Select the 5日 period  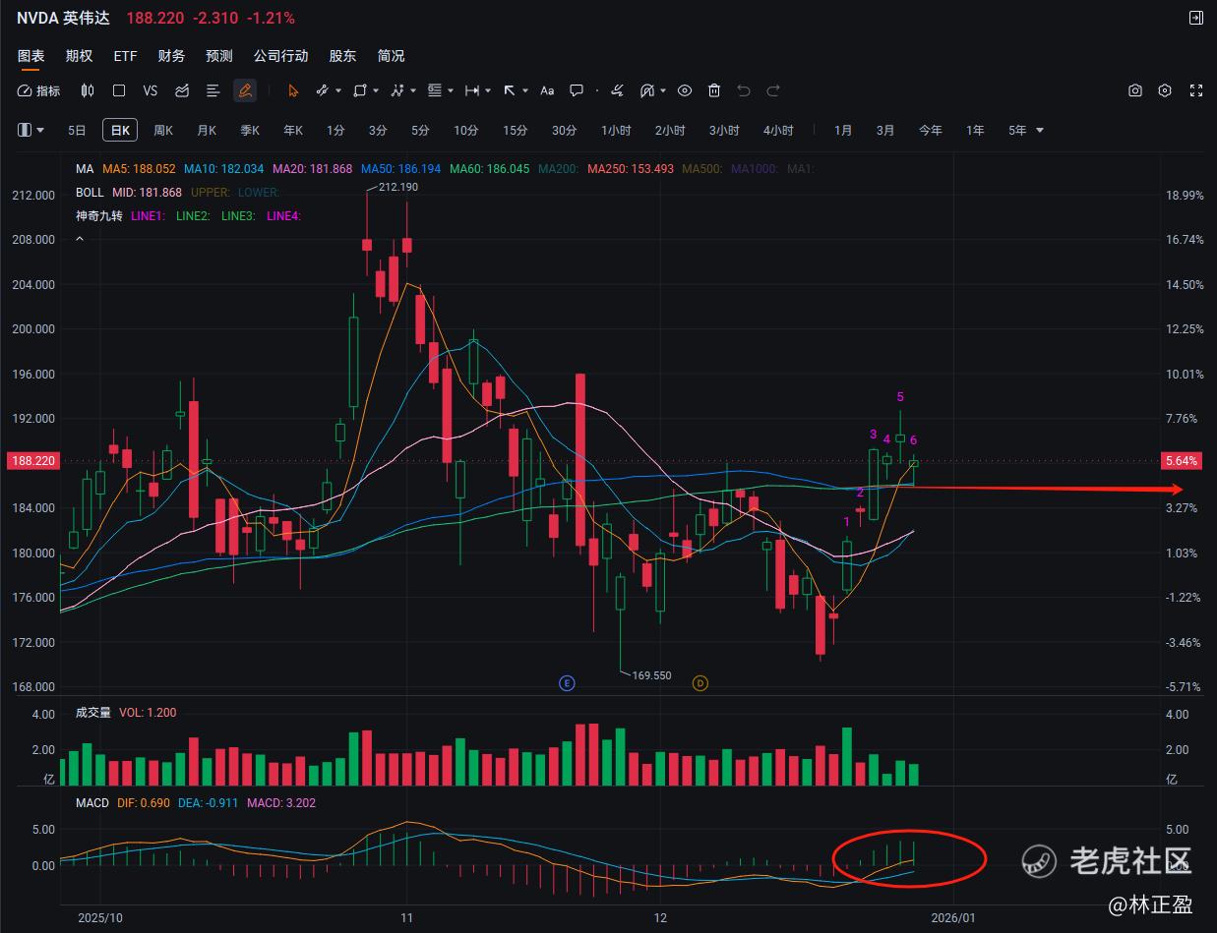(x=77, y=130)
